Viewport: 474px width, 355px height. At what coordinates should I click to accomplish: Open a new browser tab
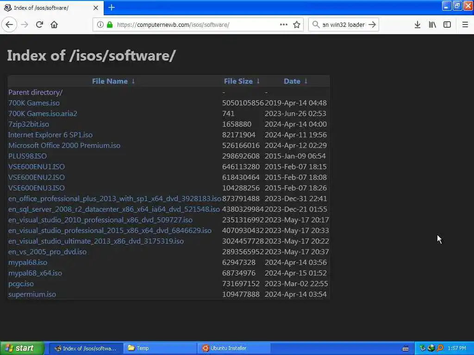(112, 7)
